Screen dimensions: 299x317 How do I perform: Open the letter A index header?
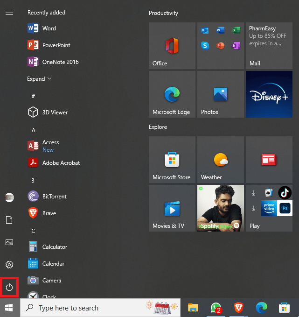tap(33, 130)
